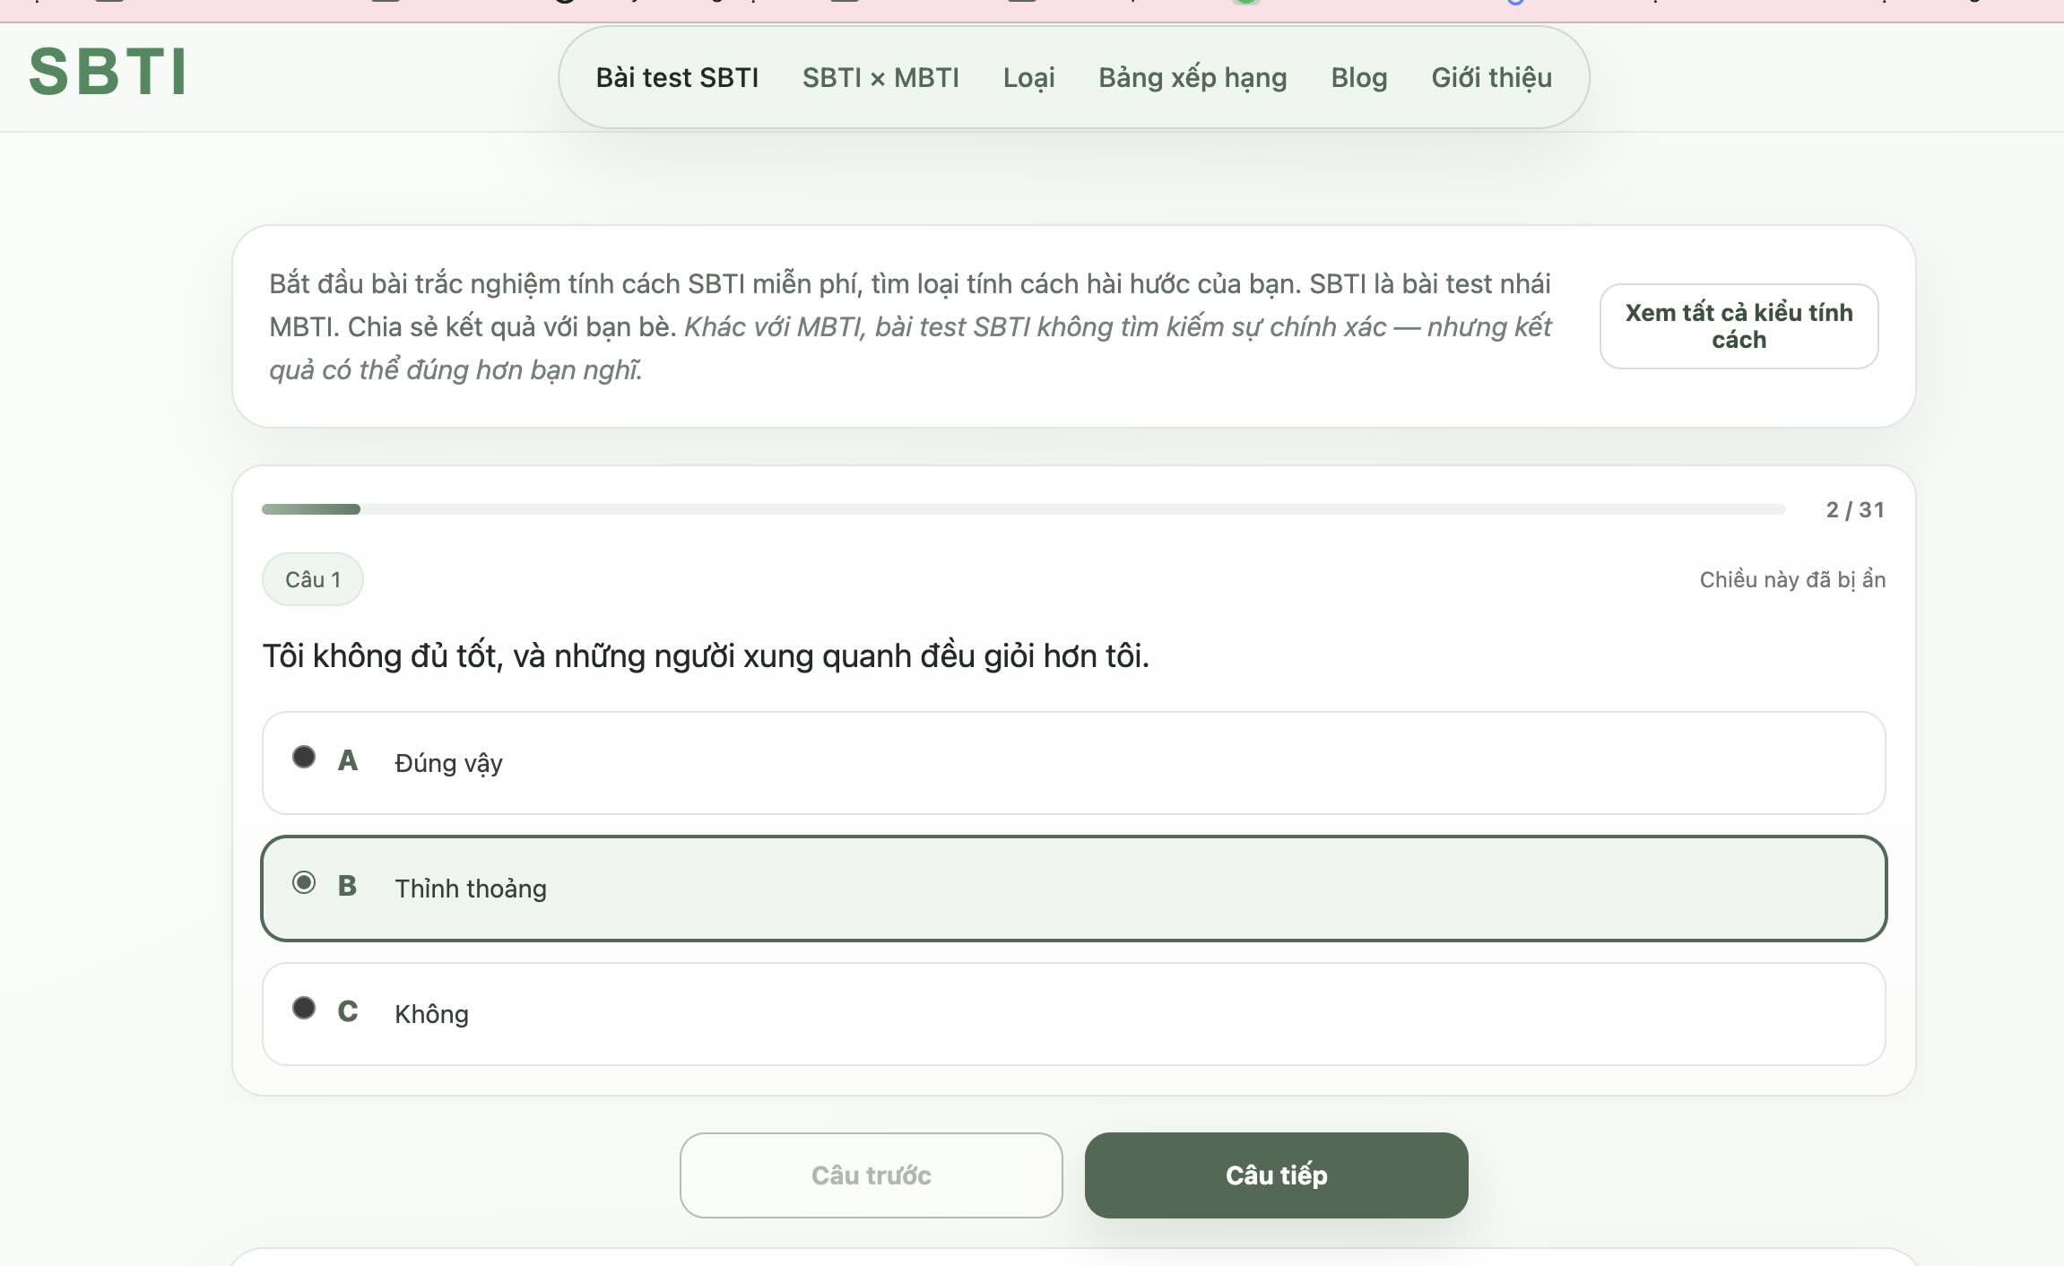Open the 'Loại' navigation menu
Image resolution: width=2064 pixels, height=1266 pixels.
pos(1028,78)
